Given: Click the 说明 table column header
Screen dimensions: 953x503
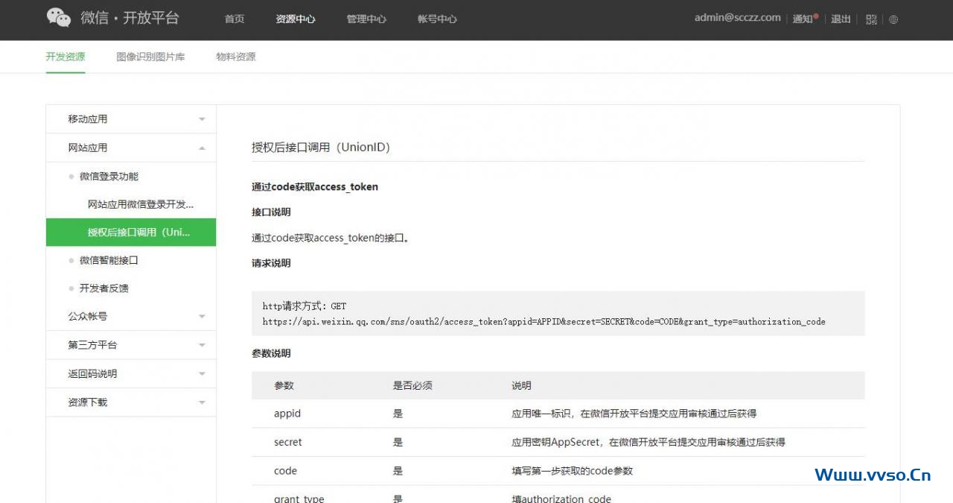Looking at the screenshot, I should [x=521, y=386].
